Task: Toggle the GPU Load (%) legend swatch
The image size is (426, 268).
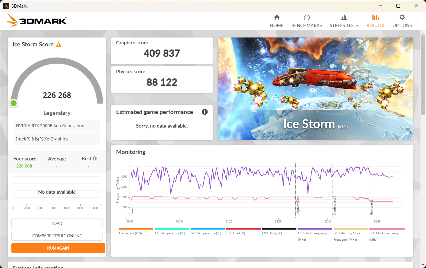Action: point(243,229)
